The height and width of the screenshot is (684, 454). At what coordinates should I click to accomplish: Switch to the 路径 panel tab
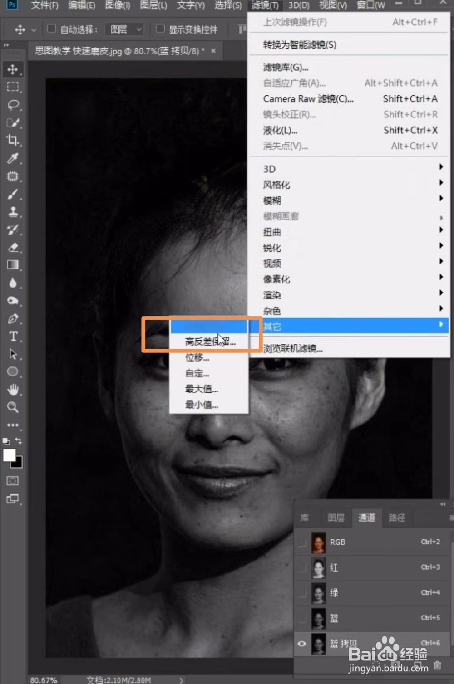(x=396, y=518)
